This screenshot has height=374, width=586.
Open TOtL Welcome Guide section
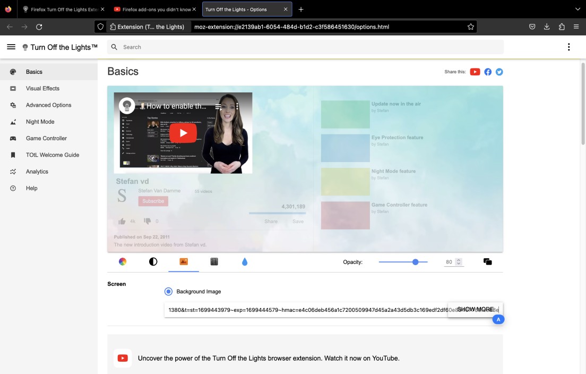click(x=49, y=155)
